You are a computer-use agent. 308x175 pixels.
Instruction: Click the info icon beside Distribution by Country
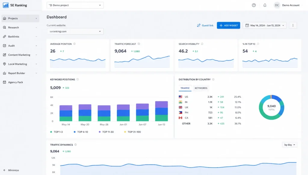[213, 79]
